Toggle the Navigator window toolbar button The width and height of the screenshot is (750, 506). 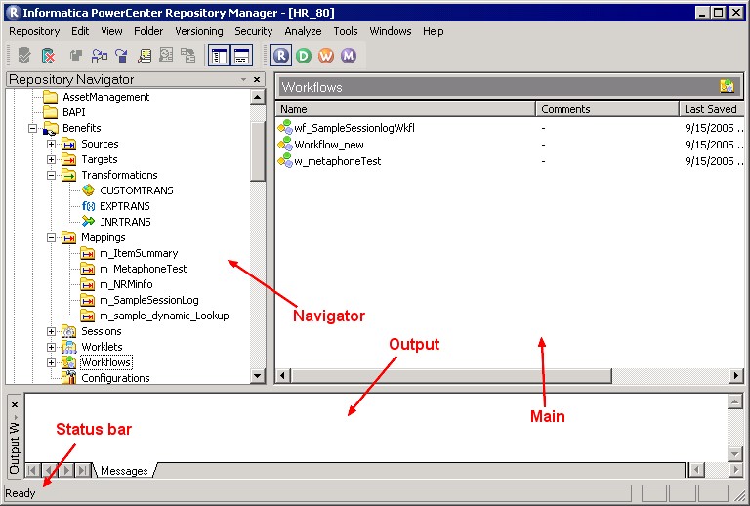click(219, 56)
